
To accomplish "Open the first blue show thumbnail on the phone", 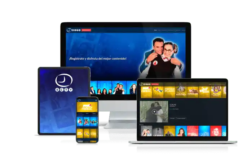I will [x=80, y=121].
